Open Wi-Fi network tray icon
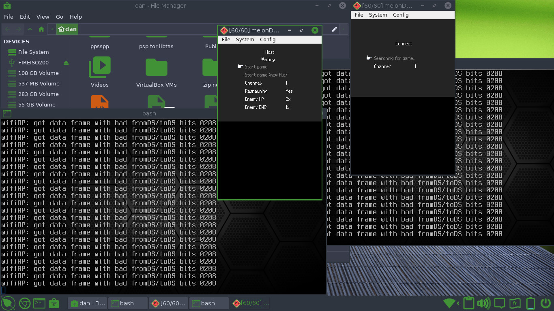The width and height of the screenshot is (554, 311). 449,303
